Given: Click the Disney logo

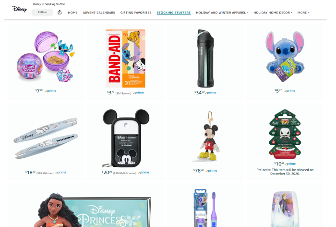Looking at the screenshot, I should click(x=19, y=9).
